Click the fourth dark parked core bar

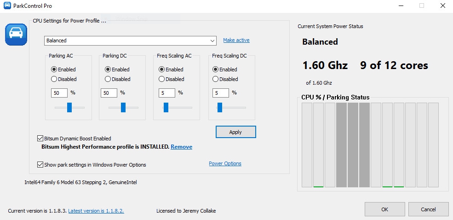[x=341, y=145]
